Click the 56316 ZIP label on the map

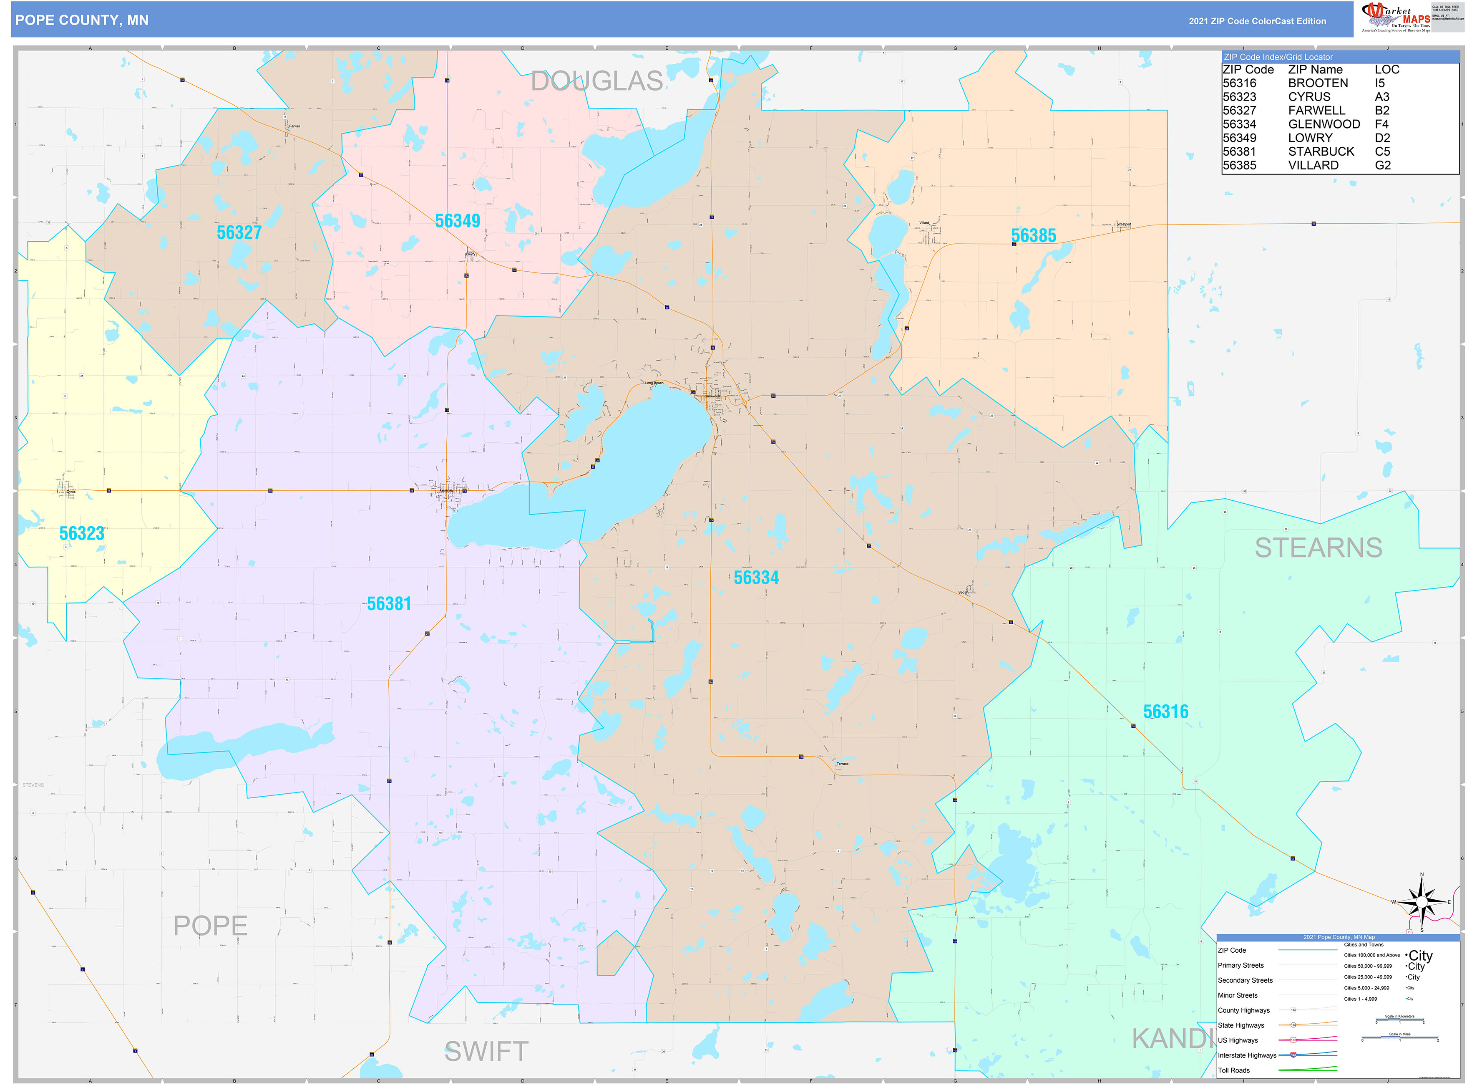1165,711
